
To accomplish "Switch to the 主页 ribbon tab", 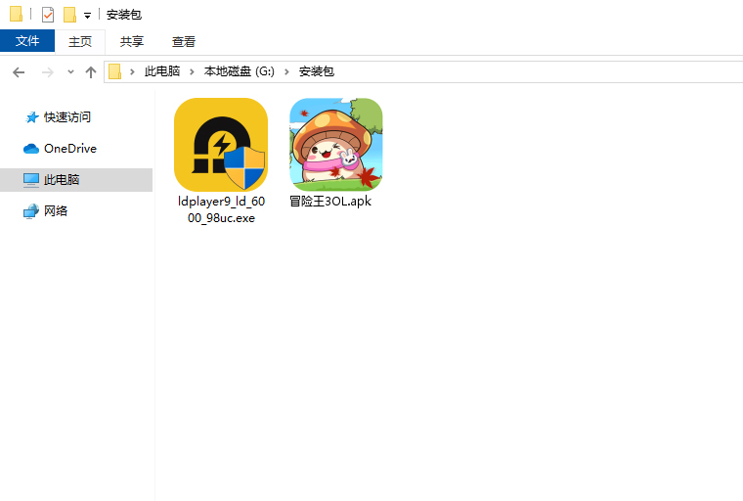I will point(80,42).
